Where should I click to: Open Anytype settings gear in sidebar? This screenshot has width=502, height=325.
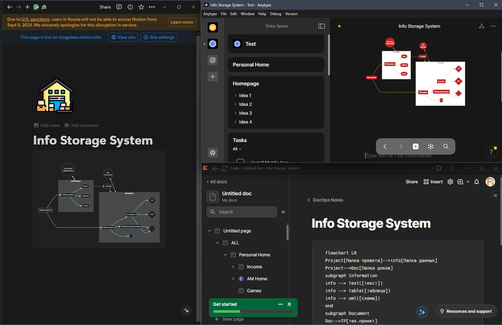pyautogui.click(x=213, y=153)
